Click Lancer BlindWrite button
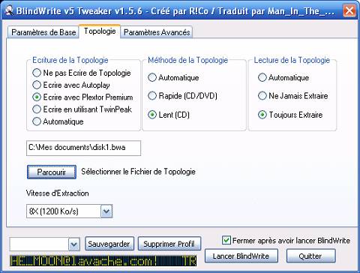Screen dimensions: 360x273 coord(241,256)
